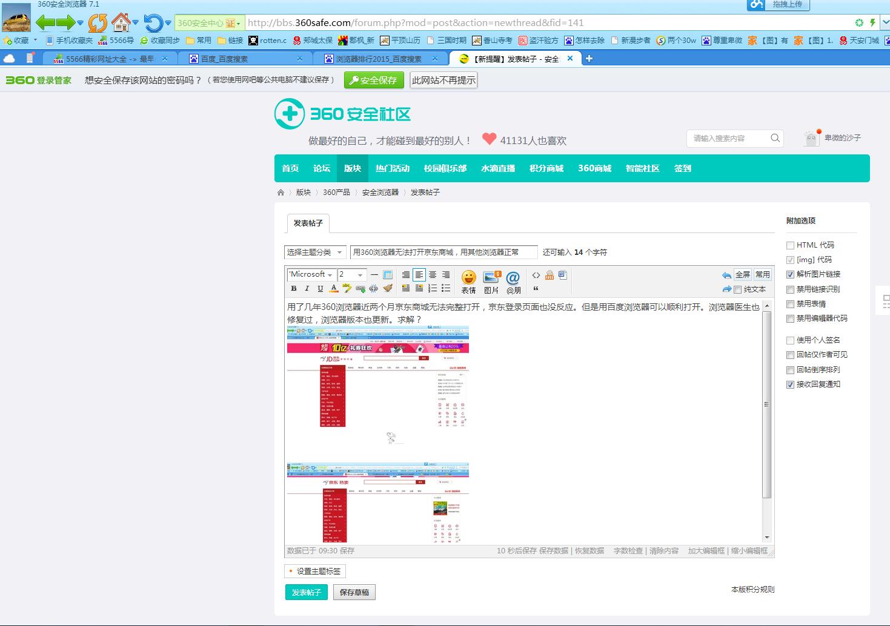The width and height of the screenshot is (890, 626).
Task: Uncheck 接收回复通知 checkbox
Action: pyautogui.click(x=790, y=384)
